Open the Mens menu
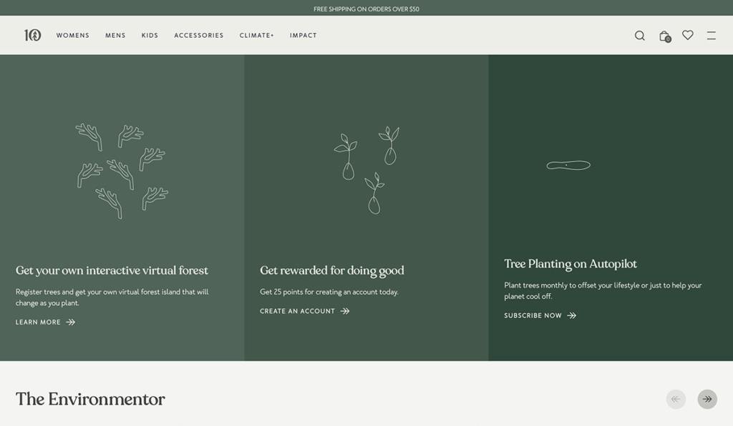 click(115, 35)
